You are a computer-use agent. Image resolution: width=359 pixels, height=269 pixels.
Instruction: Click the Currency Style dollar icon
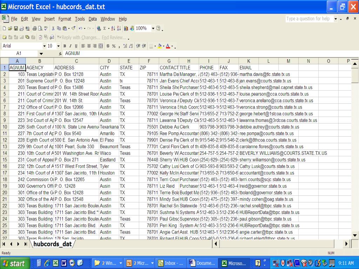point(108,46)
